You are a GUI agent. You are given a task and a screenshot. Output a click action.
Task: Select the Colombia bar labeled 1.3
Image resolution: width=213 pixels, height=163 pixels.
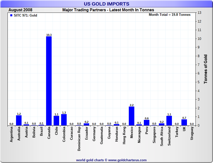(x=64, y=120)
